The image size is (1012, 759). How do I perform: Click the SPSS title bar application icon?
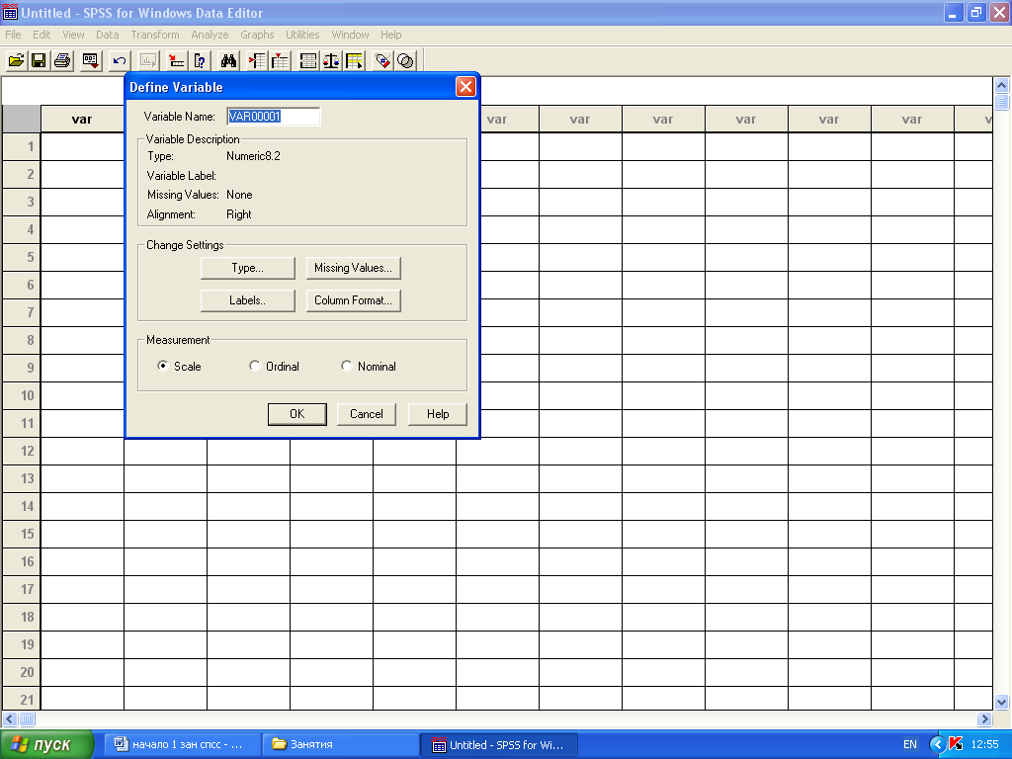pos(10,12)
